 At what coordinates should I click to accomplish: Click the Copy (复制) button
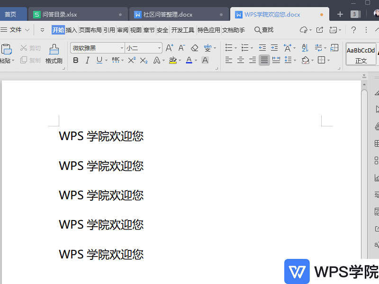tap(30, 60)
